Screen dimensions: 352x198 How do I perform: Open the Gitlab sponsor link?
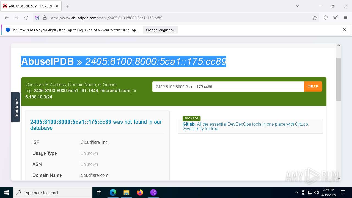pos(189,124)
